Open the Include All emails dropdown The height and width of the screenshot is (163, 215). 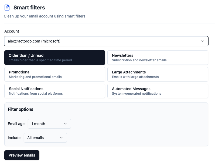click(45, 138)
